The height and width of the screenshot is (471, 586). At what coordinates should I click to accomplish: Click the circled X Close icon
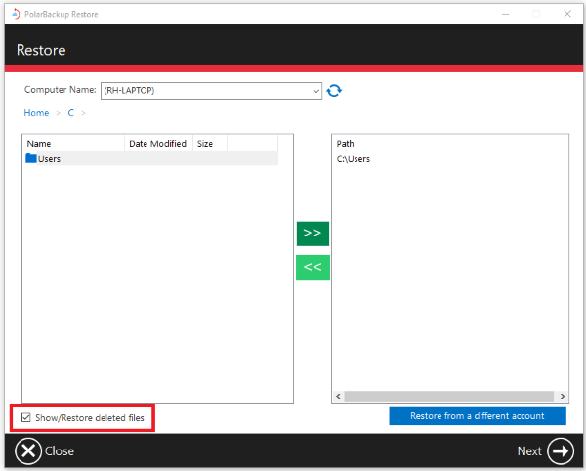click(x=29, y=450)
